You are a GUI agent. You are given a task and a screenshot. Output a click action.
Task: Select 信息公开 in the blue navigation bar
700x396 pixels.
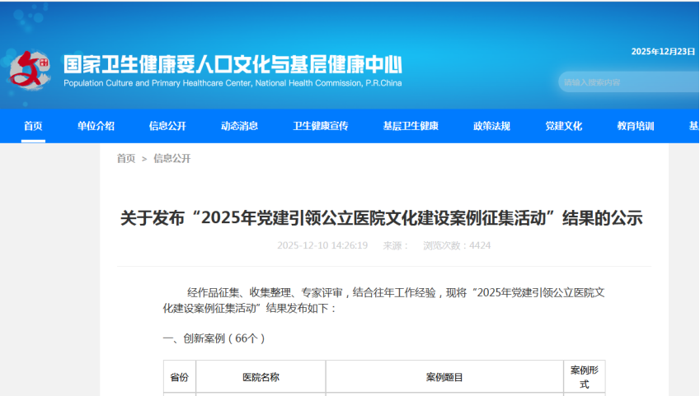[x=167, y=126]
